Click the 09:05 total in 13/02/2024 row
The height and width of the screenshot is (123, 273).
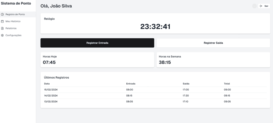[x=227, y=102]
